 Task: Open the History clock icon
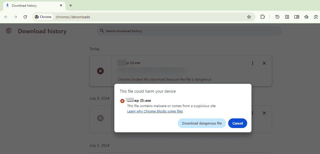(x=277, y=17)
